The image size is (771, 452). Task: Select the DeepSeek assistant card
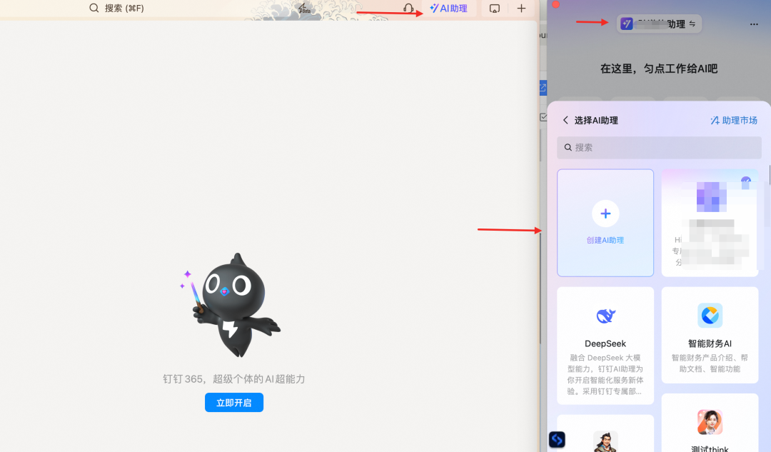[x=605, y=346]
